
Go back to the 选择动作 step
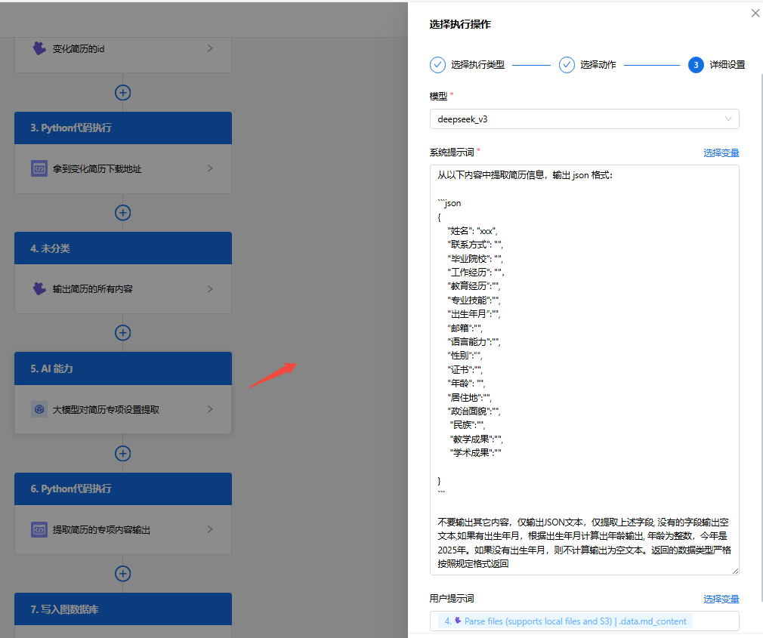[598, 65]
